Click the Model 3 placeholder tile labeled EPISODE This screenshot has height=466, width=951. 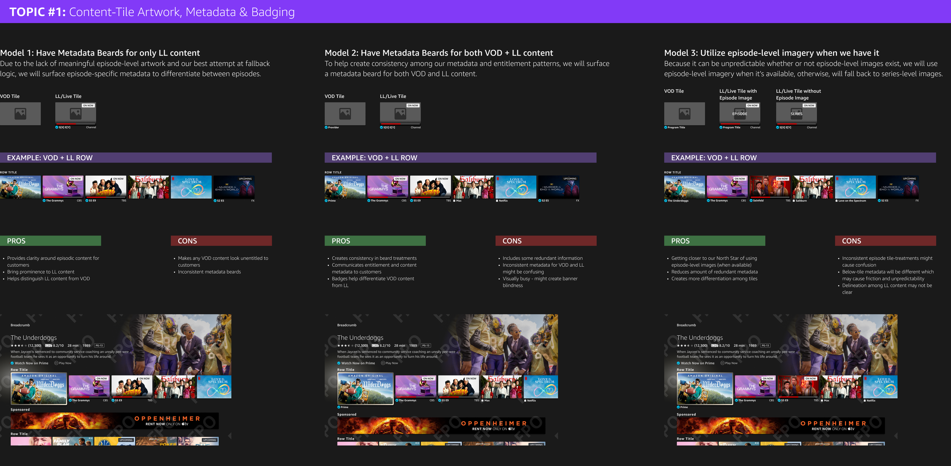(x=739, y=113)
